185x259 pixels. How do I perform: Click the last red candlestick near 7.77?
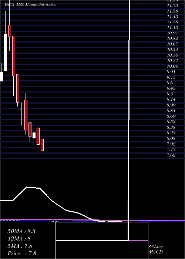coord(42,145)
